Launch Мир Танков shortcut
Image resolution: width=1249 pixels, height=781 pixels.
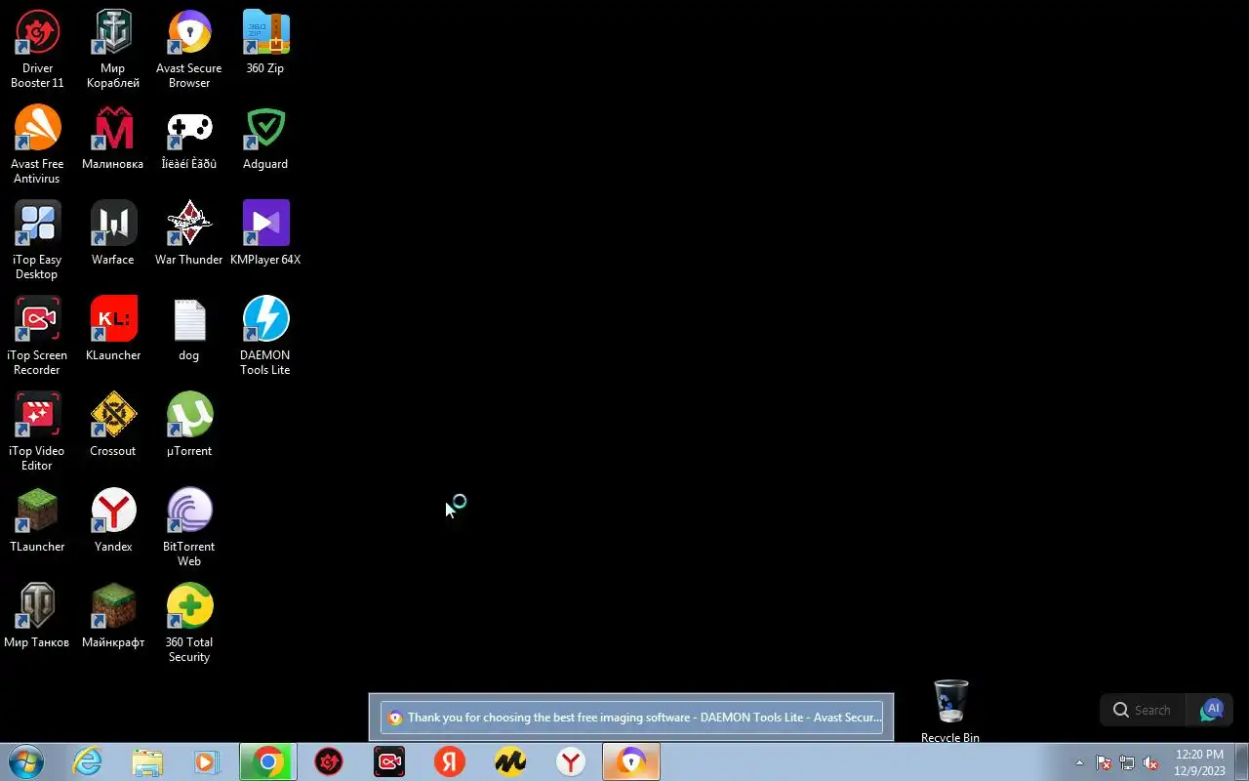pos(37,616)
